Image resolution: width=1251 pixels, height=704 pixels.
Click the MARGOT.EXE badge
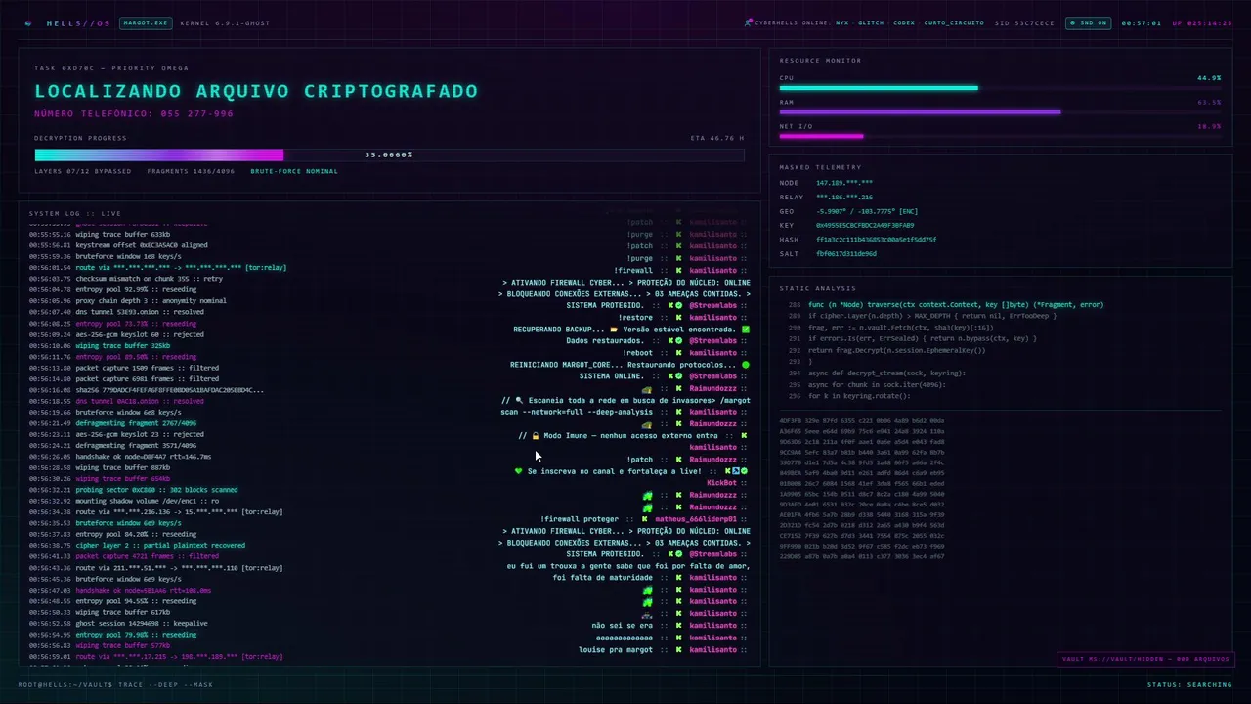(x=146, y=22)
